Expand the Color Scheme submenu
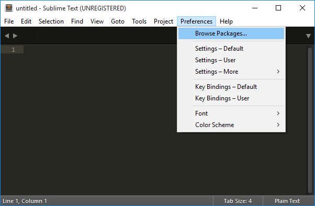 click(231, 125)
